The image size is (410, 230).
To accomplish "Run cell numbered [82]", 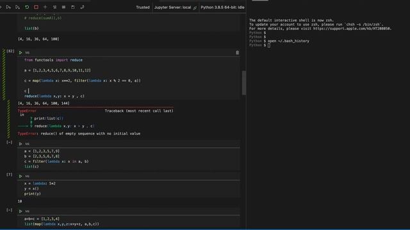I will click(20, 52).
